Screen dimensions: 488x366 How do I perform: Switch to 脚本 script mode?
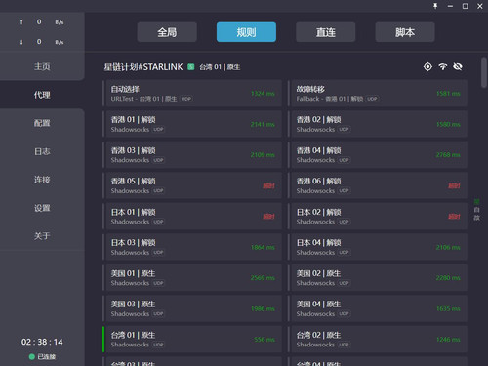[x=405, y=32]
